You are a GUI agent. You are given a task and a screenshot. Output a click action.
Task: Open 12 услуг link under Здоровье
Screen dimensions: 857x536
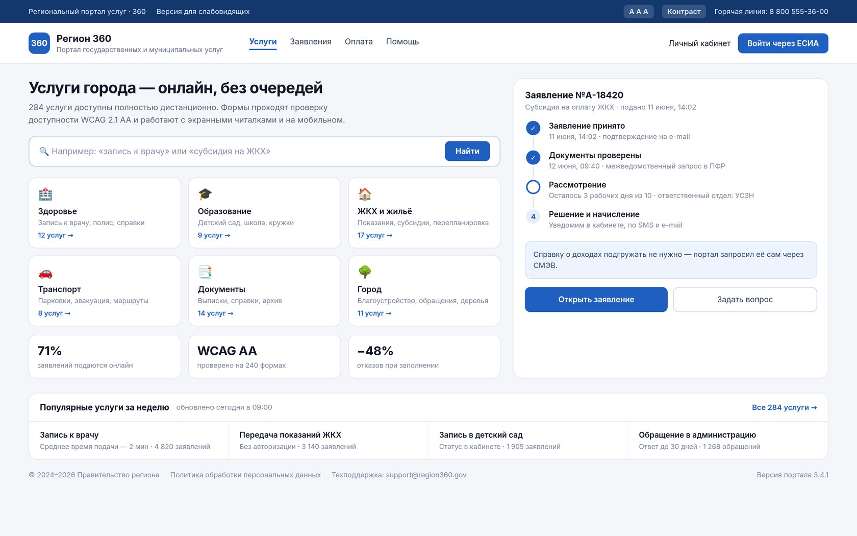[x=56, y=235]
